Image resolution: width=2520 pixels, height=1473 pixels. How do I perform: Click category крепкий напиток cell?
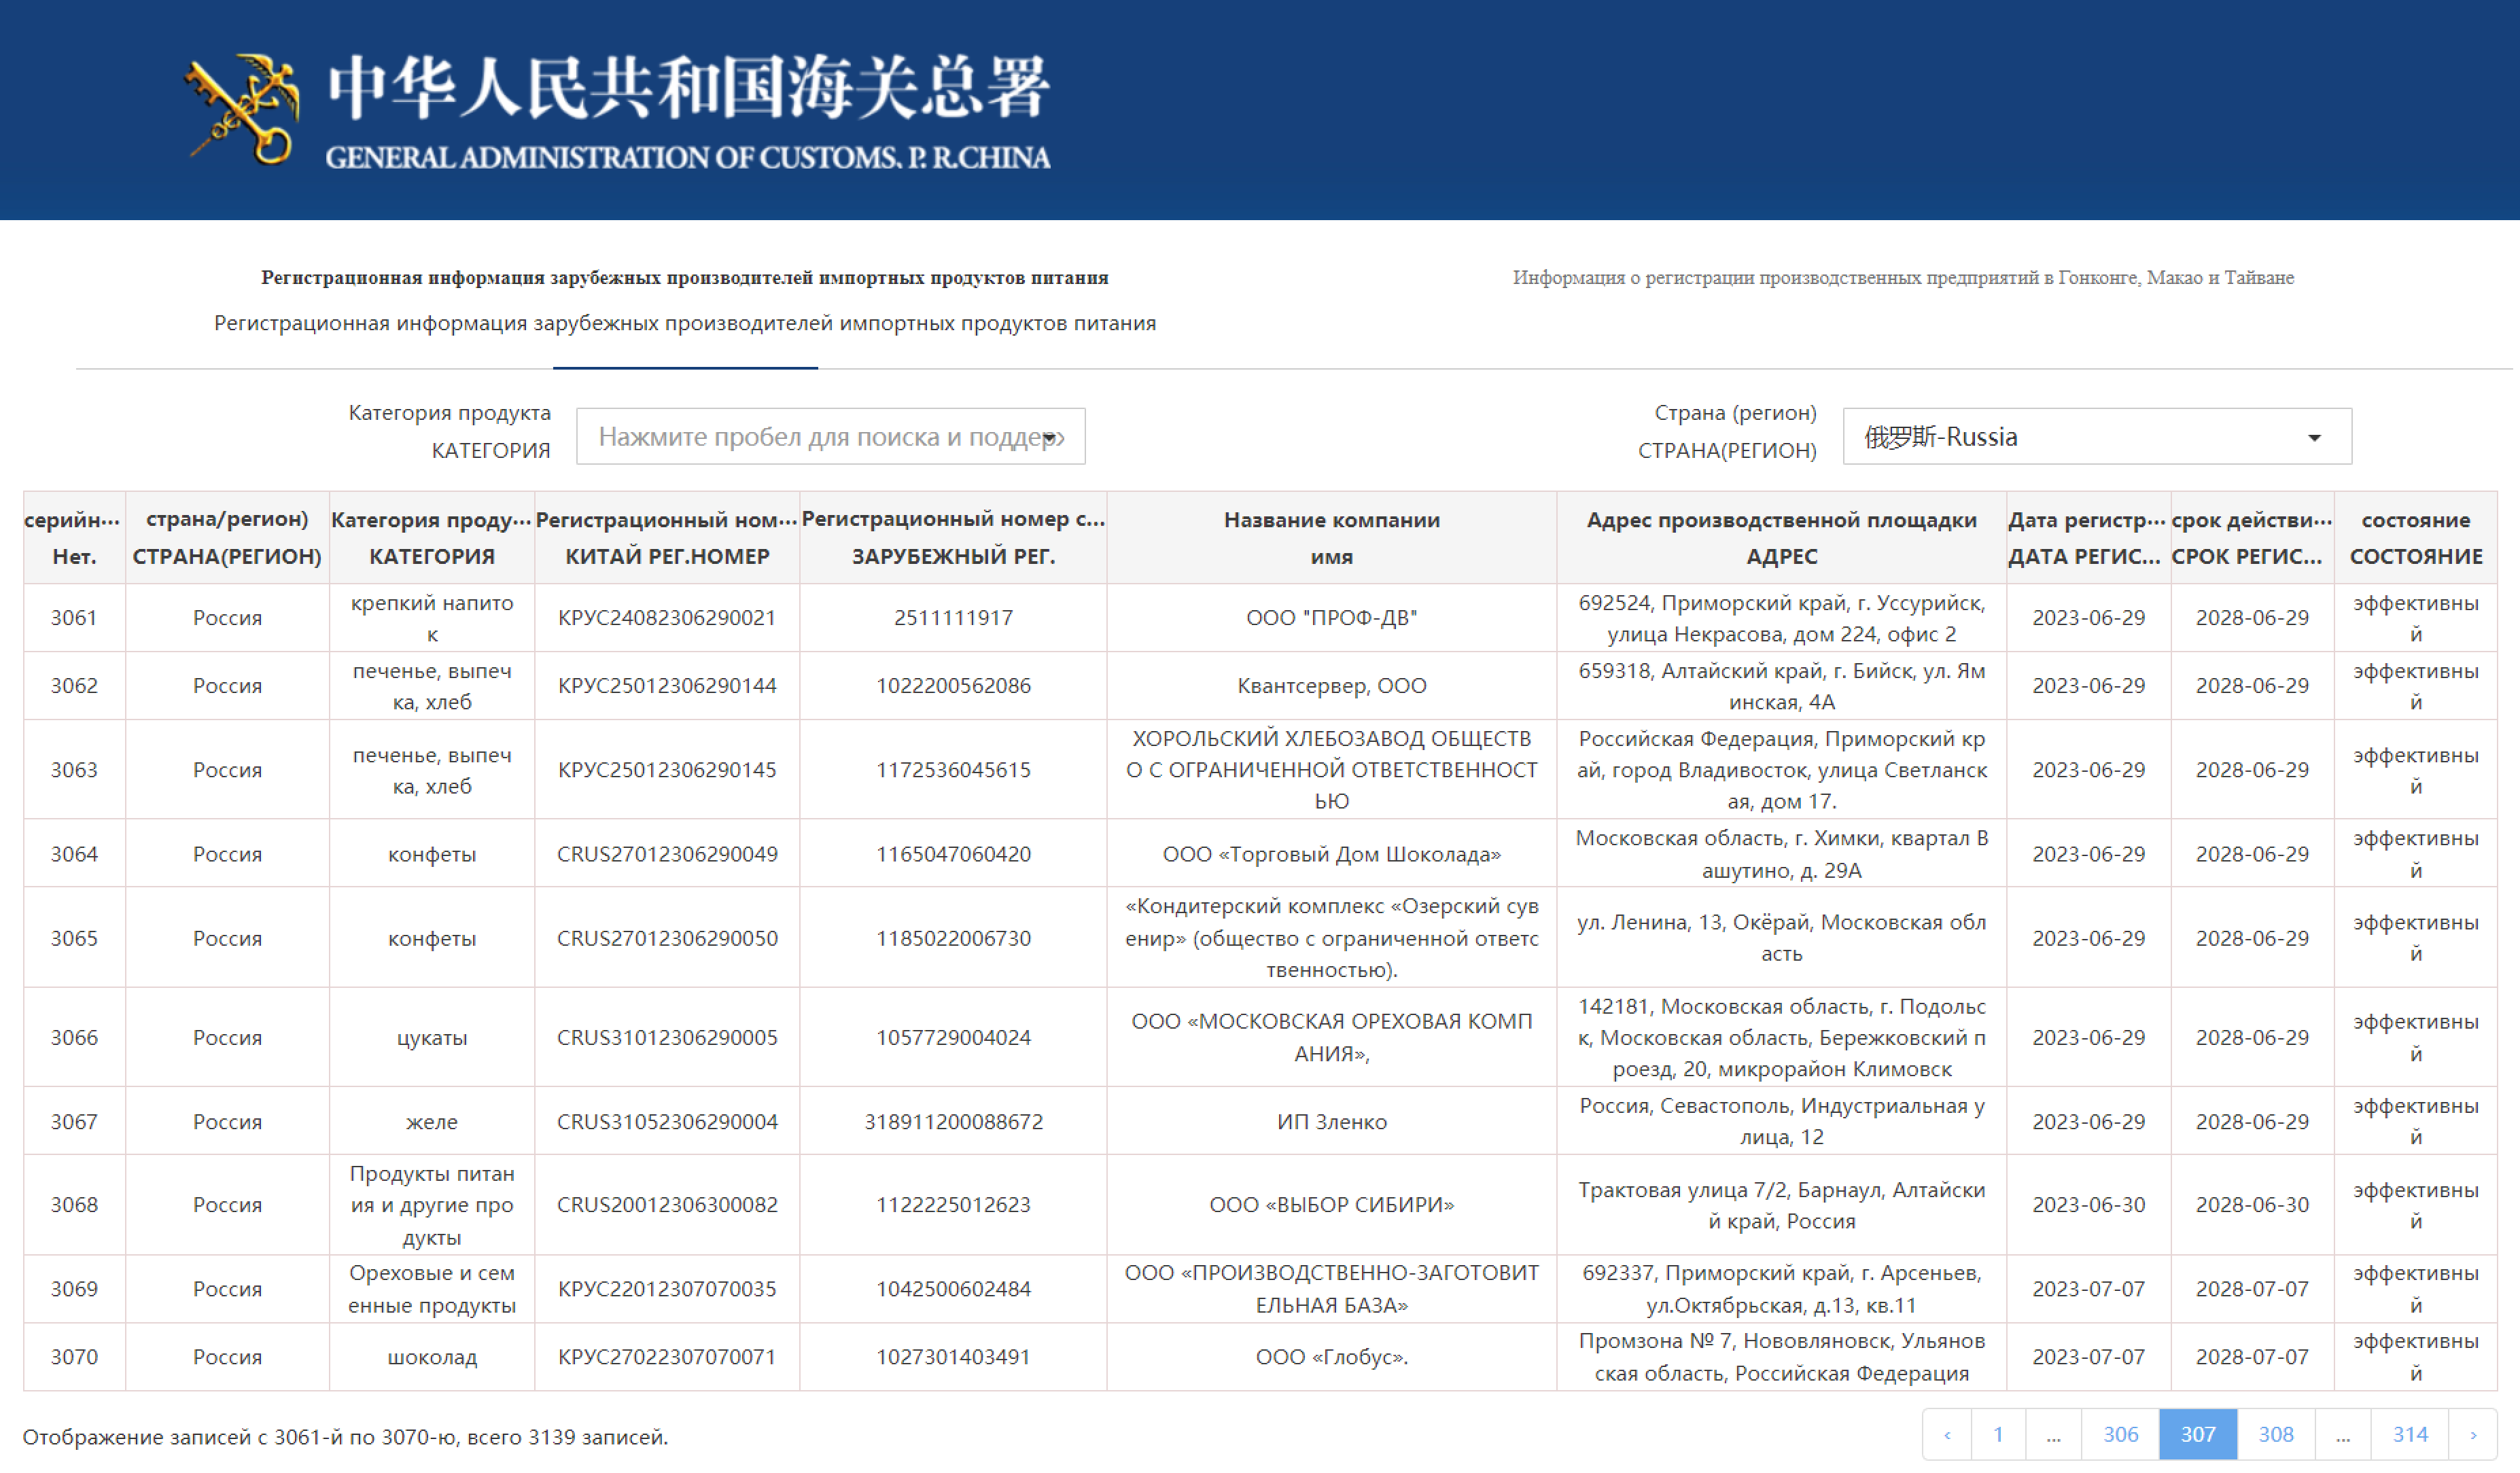pyautogui.click(x=432, y=618)
